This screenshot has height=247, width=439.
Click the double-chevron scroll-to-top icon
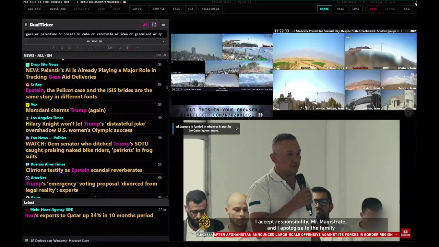click(x=84, y=48)
